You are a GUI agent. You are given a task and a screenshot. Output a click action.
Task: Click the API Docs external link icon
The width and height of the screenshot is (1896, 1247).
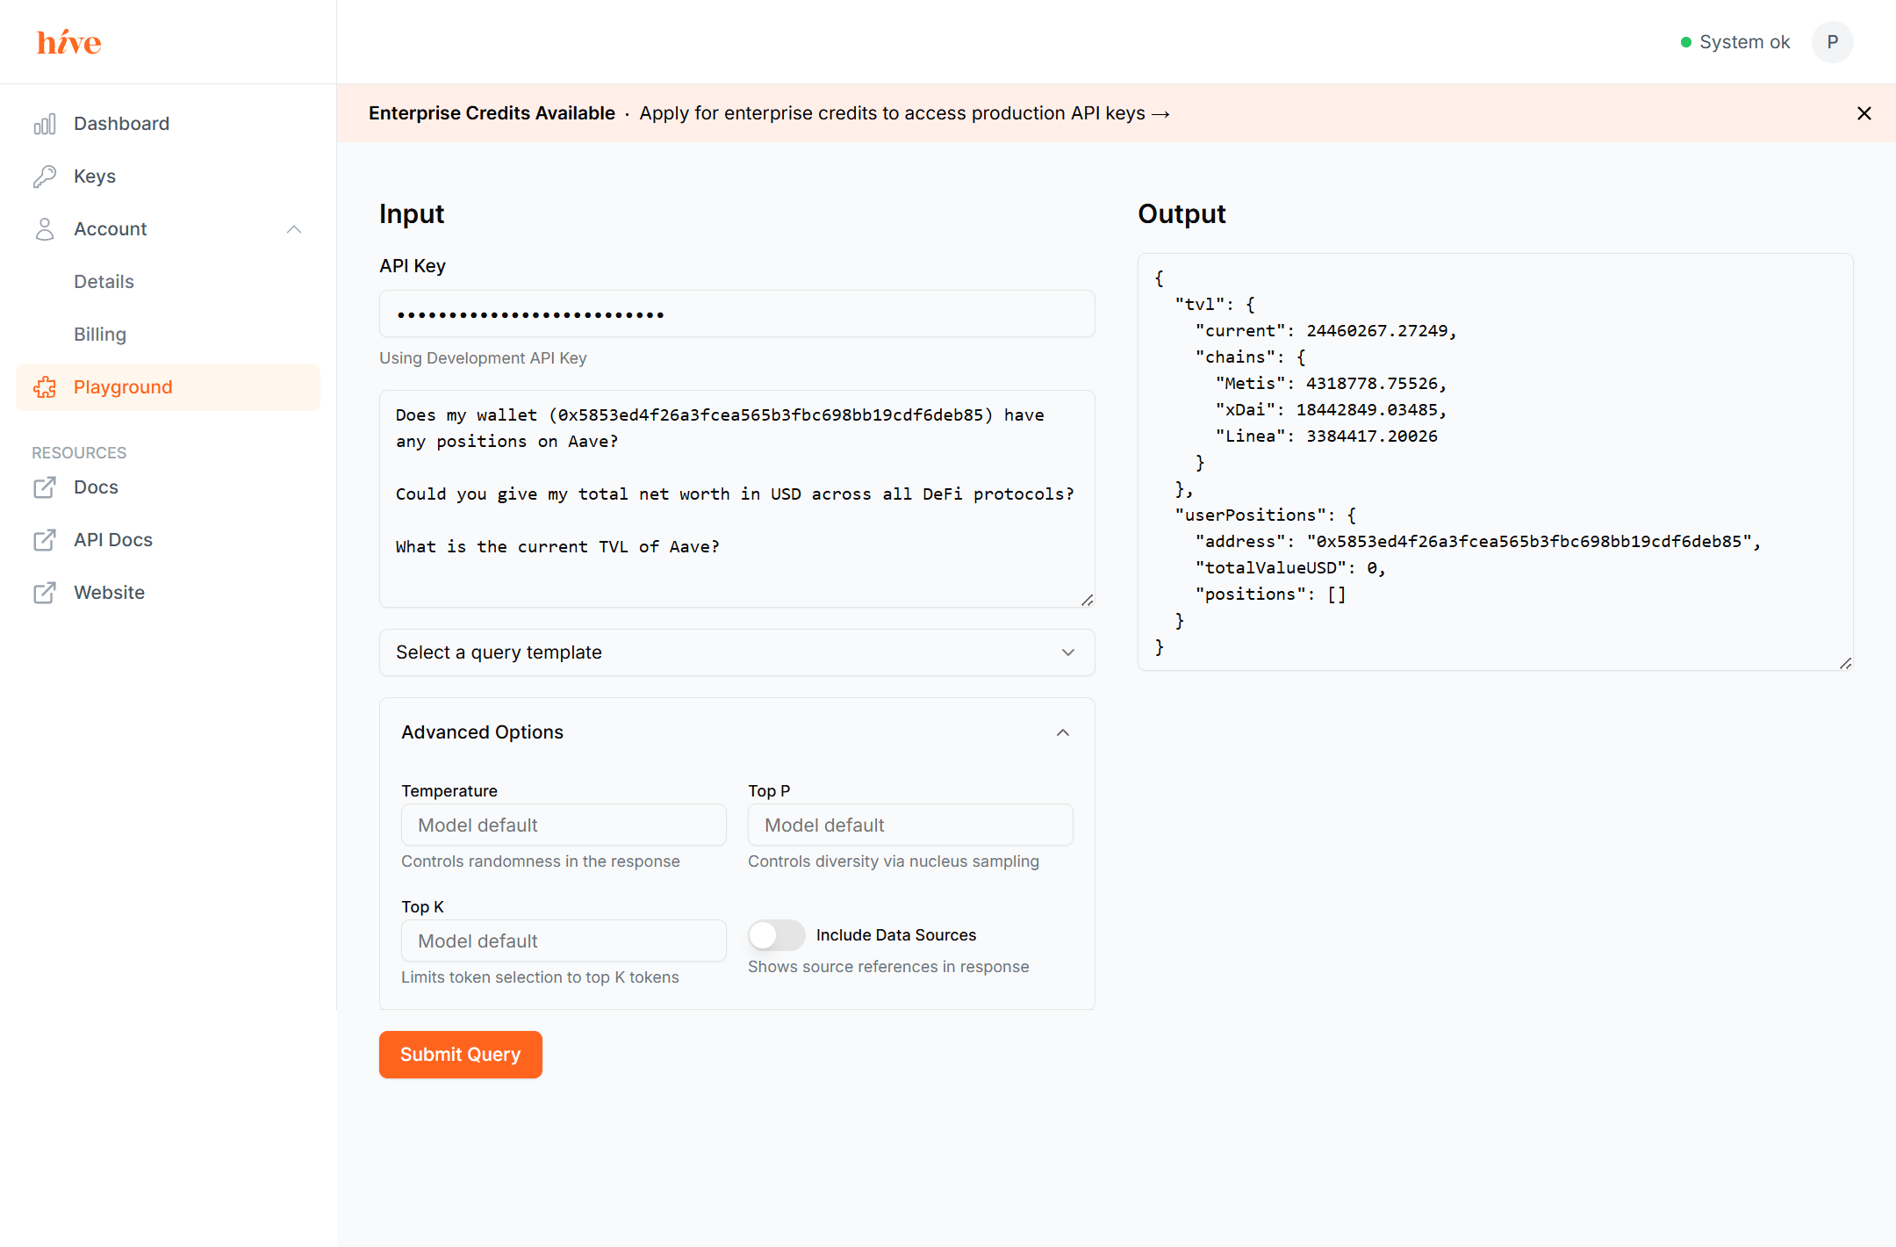[45, 540]
